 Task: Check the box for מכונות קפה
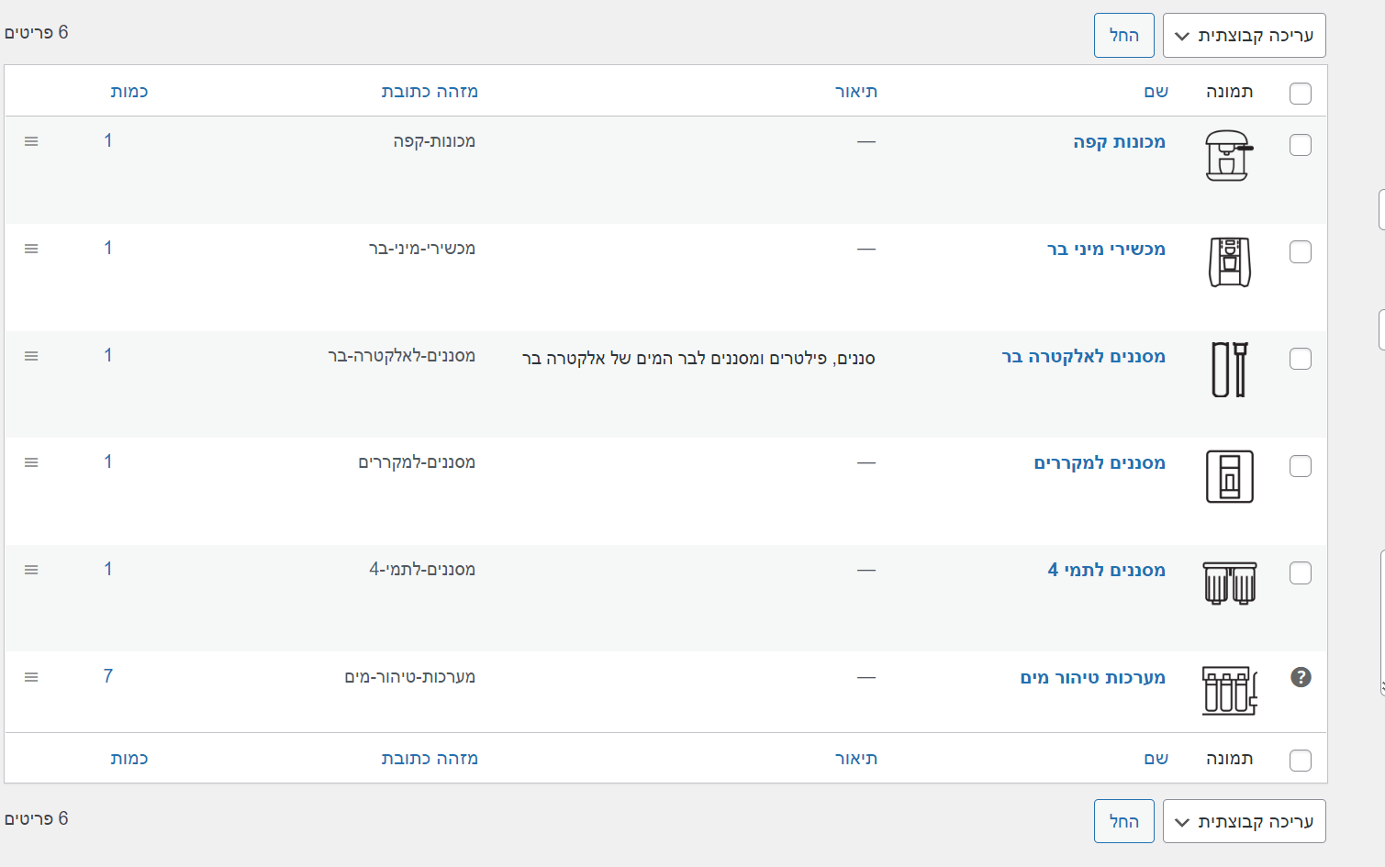[x=1301, y=145]
